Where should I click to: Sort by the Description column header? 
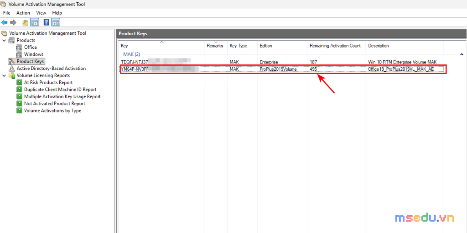[405, 46]
